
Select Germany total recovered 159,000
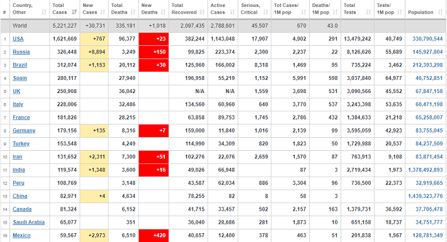(195, 130)
